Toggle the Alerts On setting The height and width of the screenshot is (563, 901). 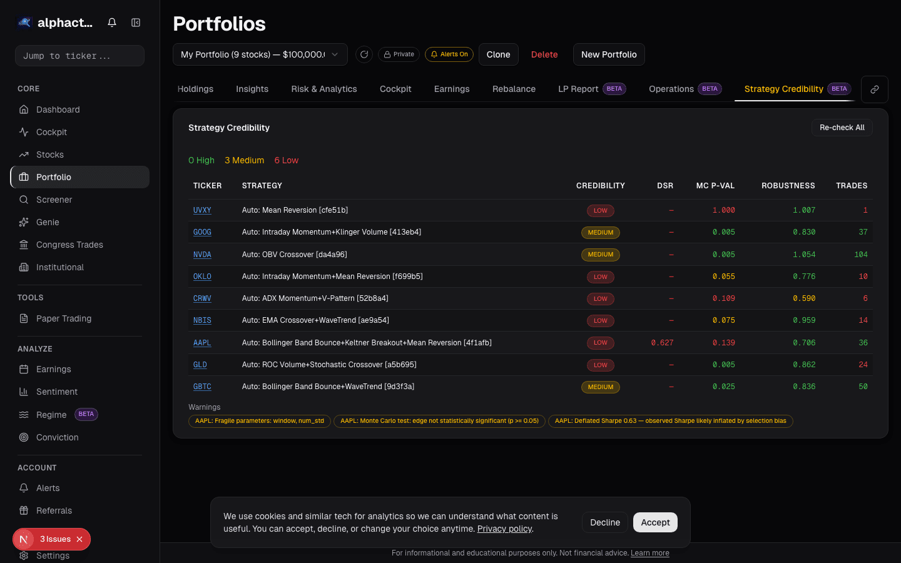pos(449,54)
